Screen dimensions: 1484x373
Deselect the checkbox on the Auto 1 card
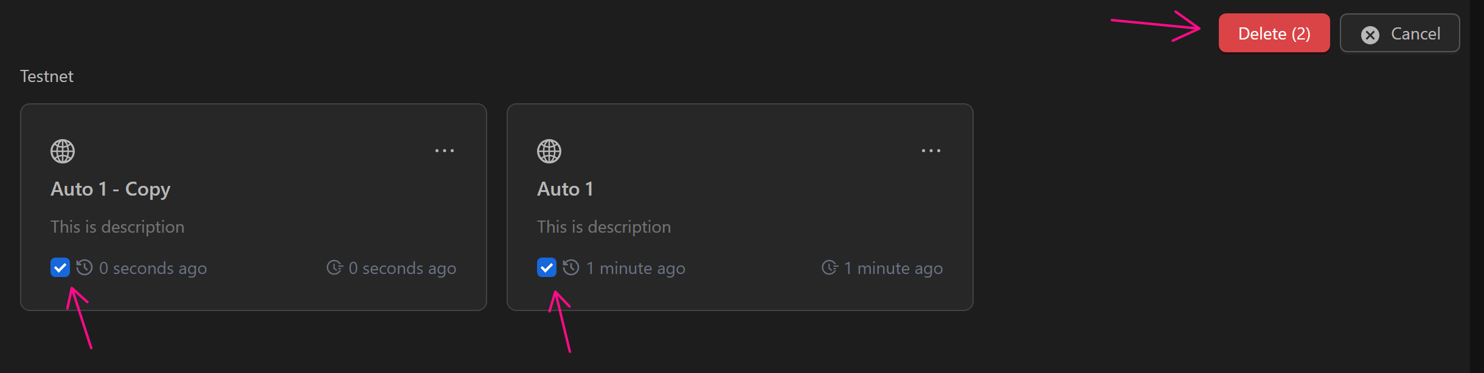(x=547, y=267)
